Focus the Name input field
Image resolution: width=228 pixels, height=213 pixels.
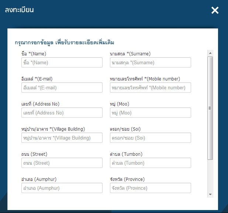(62, 63)
